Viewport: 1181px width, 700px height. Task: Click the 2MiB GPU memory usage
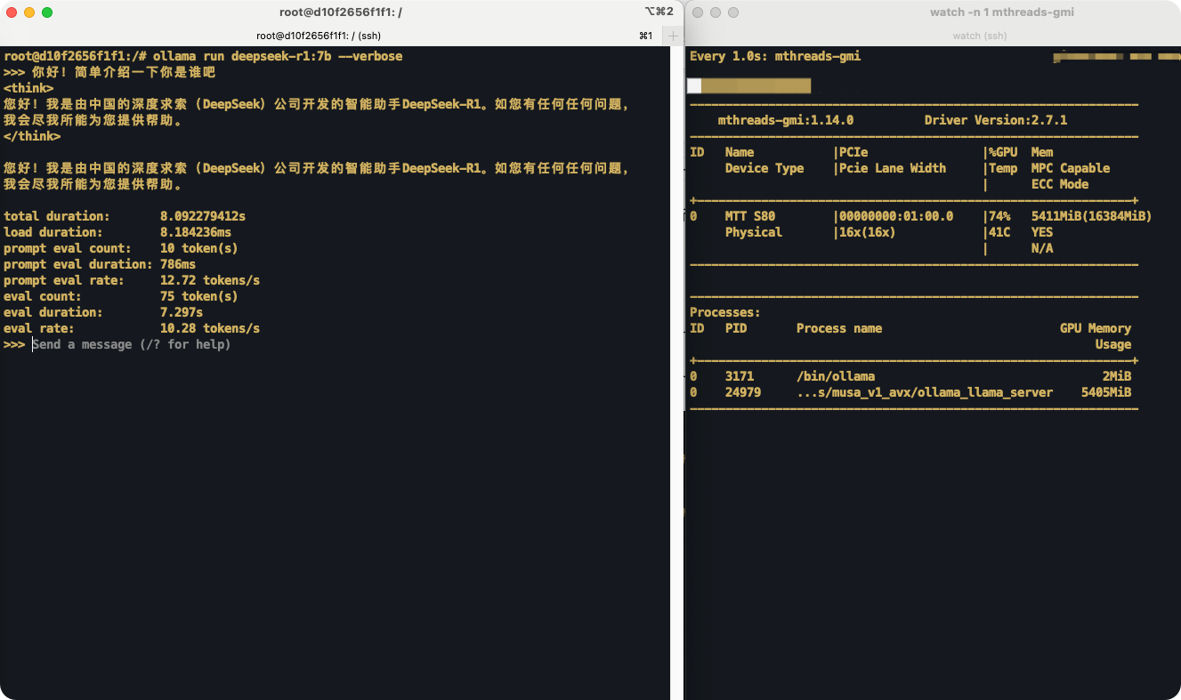click(1117, 376)
